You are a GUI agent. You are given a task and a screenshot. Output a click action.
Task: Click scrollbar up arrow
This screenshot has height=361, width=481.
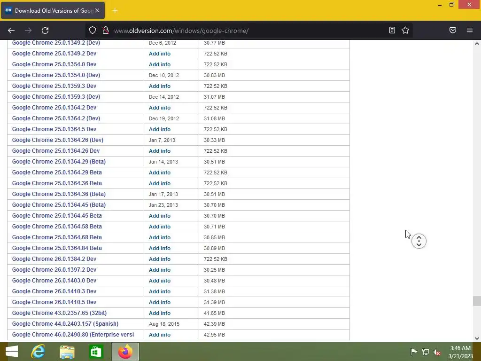click(477, 44)
